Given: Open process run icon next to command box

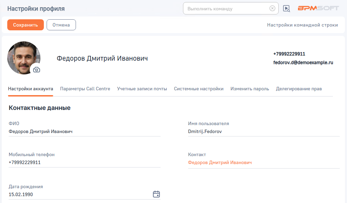Looking at the screenshot, I should point(287,9).
